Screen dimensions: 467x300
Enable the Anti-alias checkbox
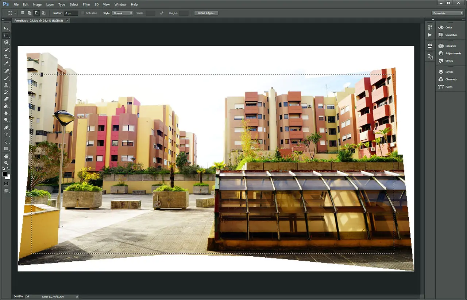pyautogui.click(x=83, y=13)
